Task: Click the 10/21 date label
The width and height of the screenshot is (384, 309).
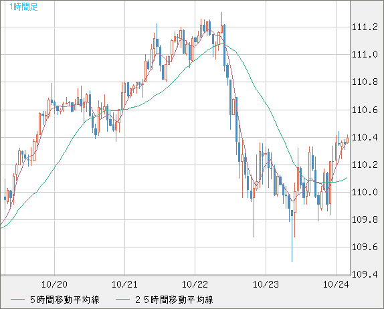Action: pos(124,284)
